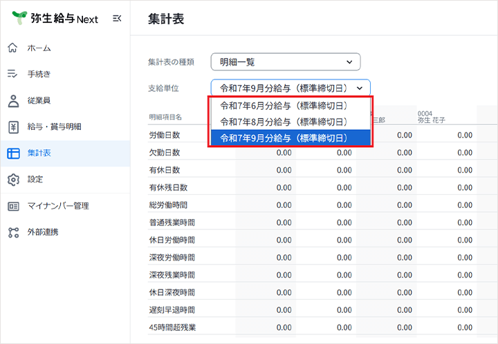
Task: Go to ホーム menu item
Action: point(39,48)
